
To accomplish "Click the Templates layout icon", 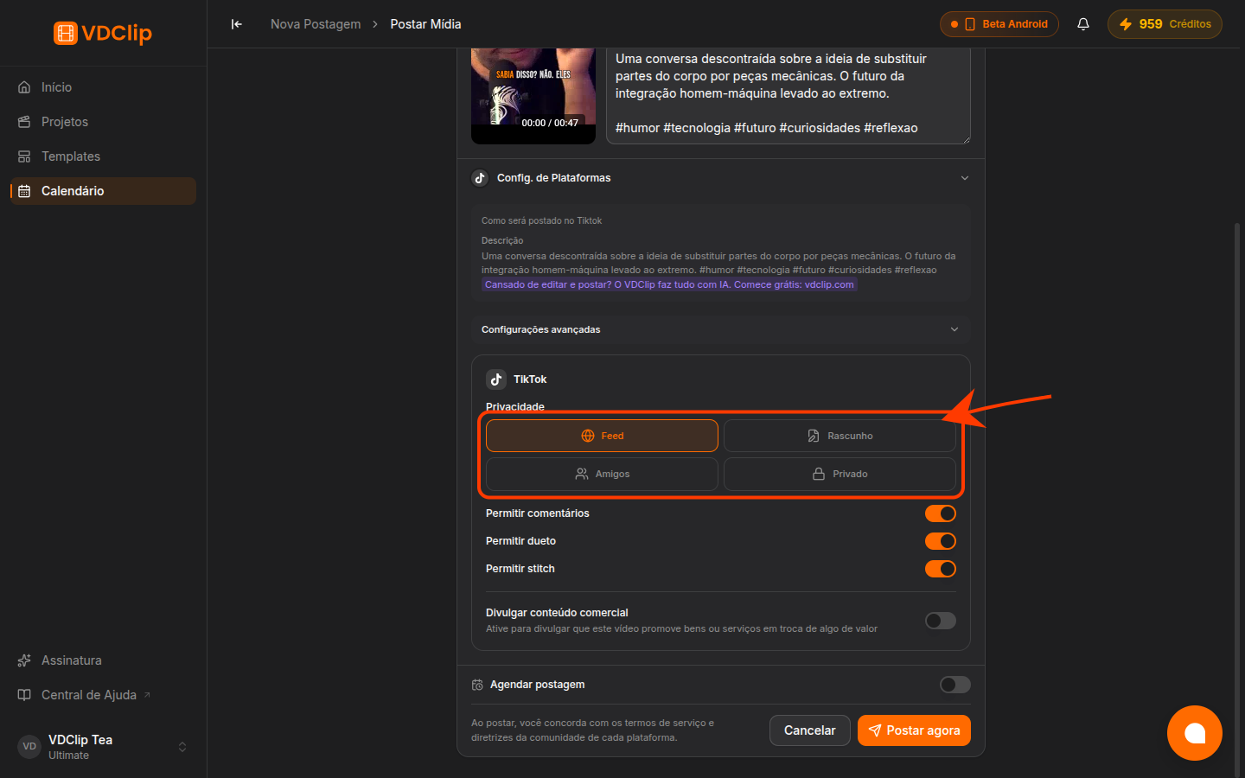I will (x=24, y=156).
